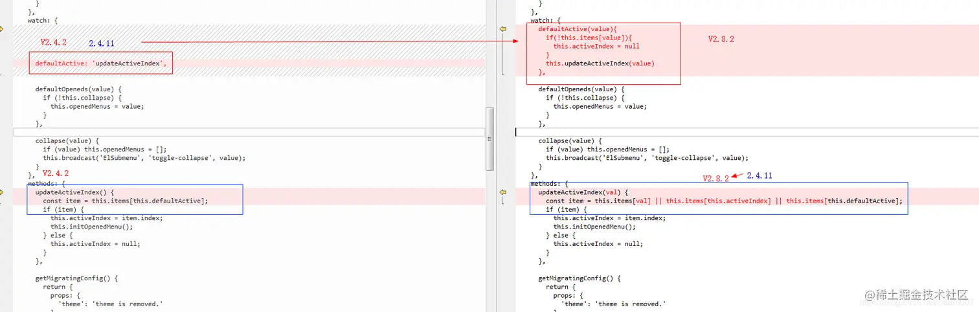
Task: Click right gutter copy arrow beside defaultActive(value){
Action: [502, 29]
